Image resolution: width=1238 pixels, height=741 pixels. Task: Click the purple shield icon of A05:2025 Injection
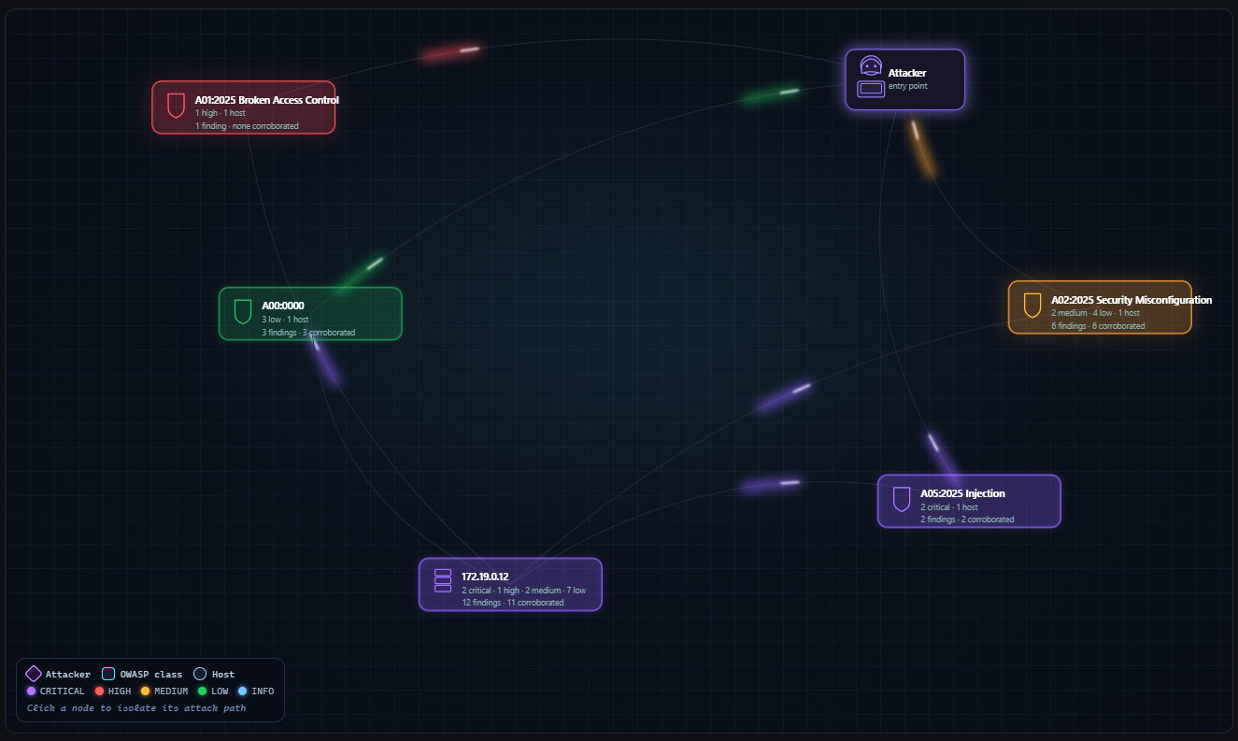coord(902,499)
